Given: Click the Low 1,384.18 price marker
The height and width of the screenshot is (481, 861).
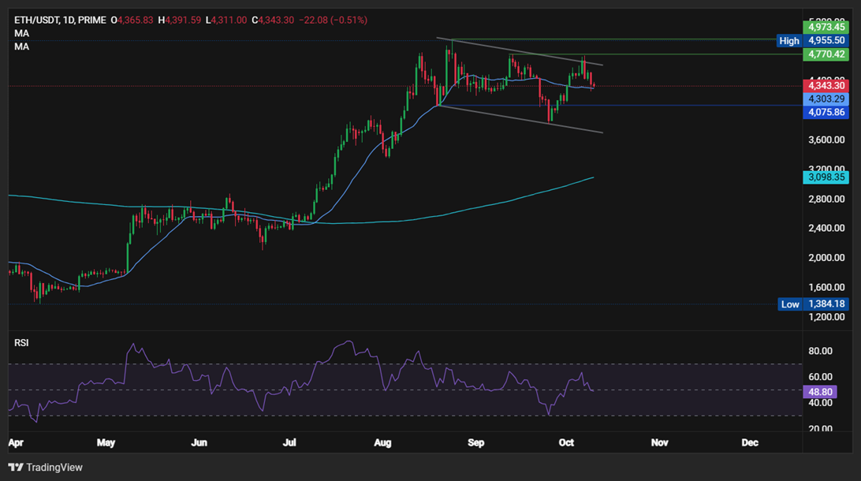Looking at the screenshot, I should (813, 304).
